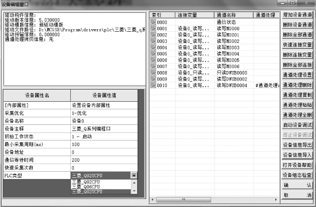Open 打开设备帮助
This screenshot has height=207, width=316.
pos(297,165)
